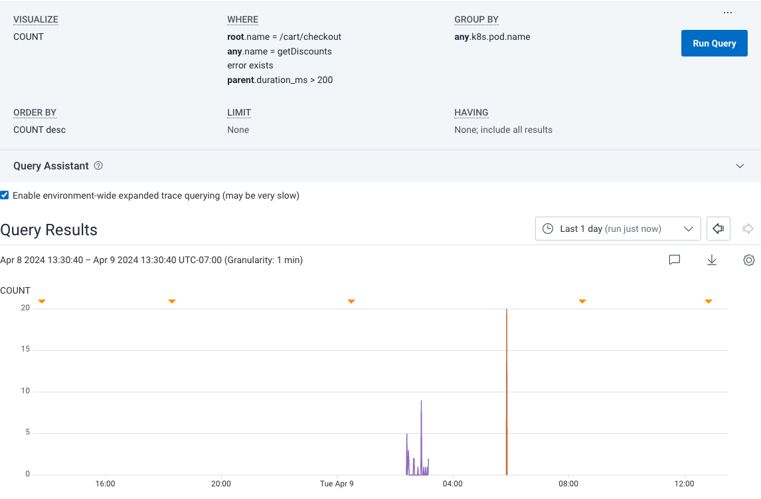The width and height of the screenshot is (761, 499).
Task: Download the query results
Action: [x=711, y=260]
